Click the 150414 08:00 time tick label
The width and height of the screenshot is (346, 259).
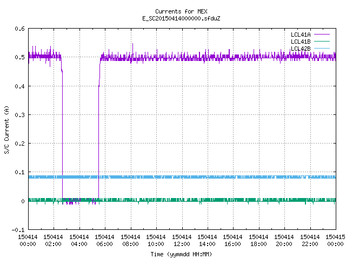[x=130, y=241]
